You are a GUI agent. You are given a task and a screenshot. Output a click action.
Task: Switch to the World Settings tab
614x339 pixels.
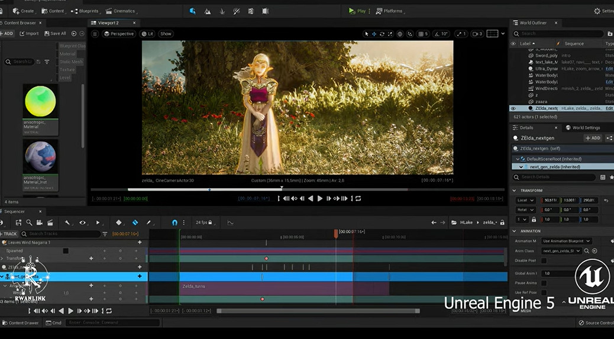click(x=583, y=127)
